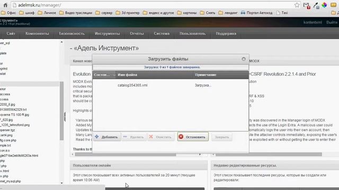
Task: Click the colorful pinwheel extension icon
Action: 324,5
